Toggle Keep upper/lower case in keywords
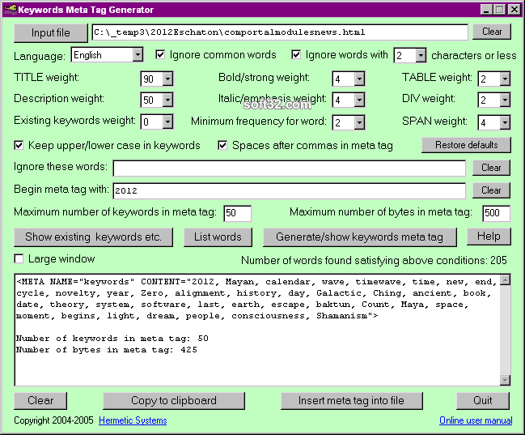 click(19, 145)
